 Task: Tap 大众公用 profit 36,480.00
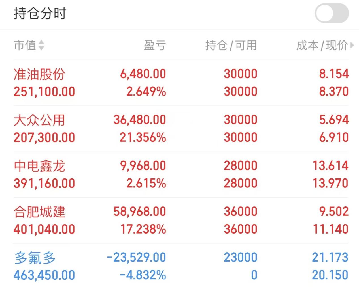pos(140,120)
